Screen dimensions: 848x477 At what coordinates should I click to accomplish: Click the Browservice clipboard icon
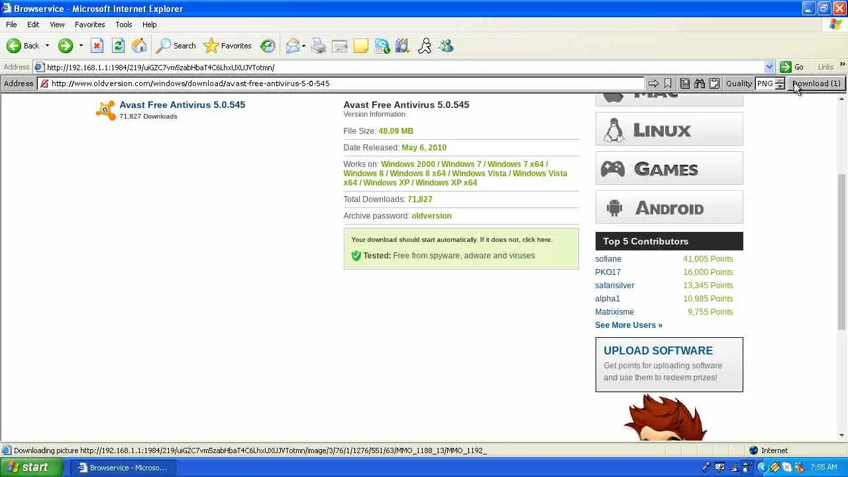click(714, 83)
